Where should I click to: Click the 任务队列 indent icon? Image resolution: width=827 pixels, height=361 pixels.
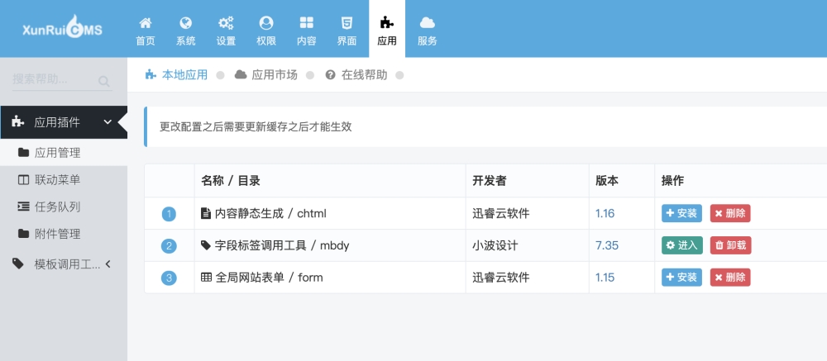pos(23,207)
